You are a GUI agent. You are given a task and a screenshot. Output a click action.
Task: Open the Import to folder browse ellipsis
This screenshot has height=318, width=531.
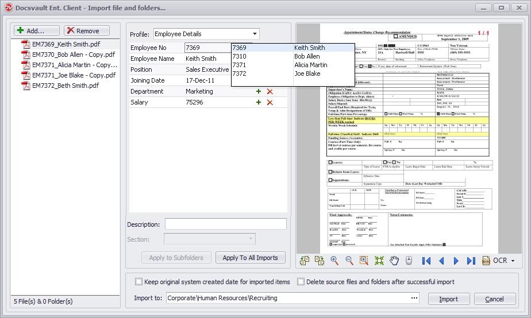(x=414, y=298)
